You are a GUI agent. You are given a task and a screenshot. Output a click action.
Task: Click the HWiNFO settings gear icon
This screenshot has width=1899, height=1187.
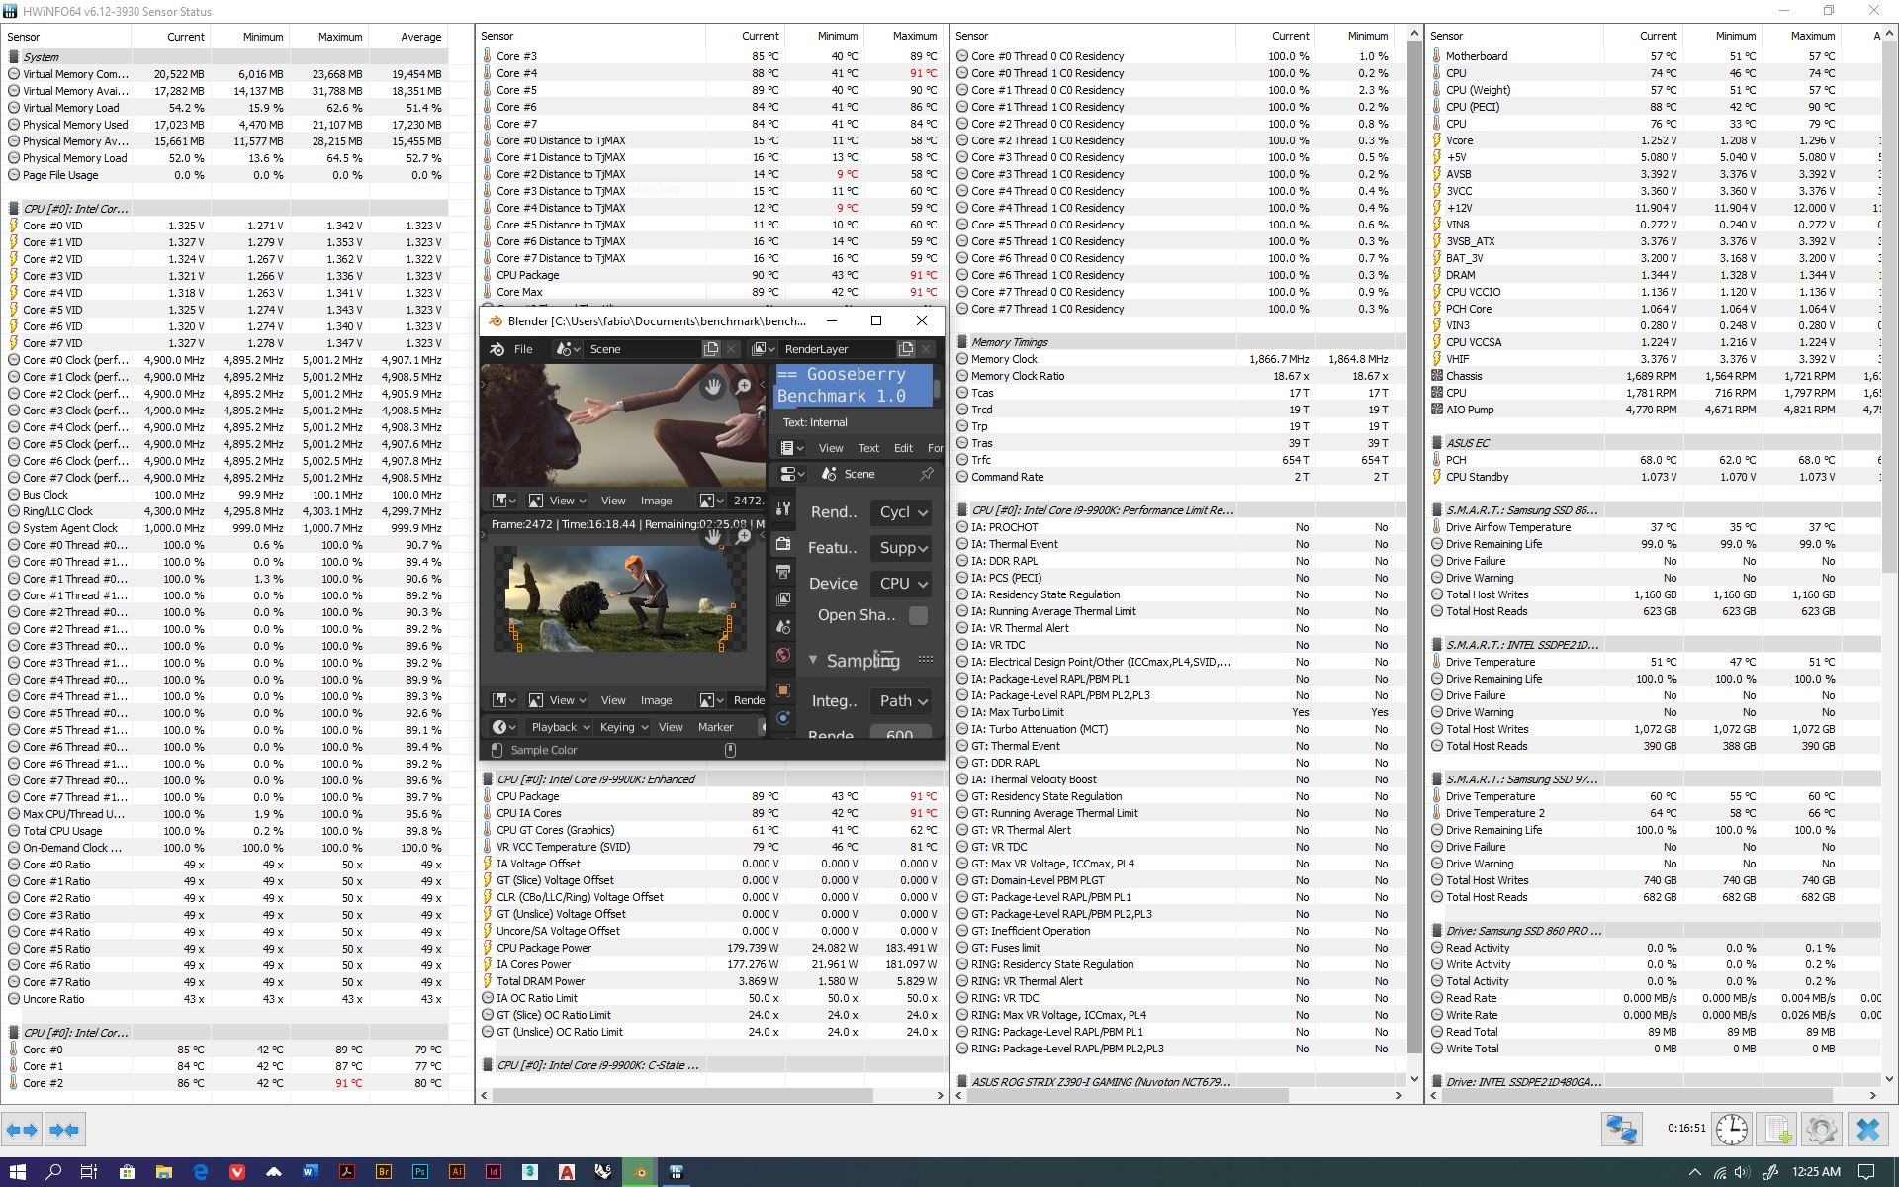coord(1821,1129)
